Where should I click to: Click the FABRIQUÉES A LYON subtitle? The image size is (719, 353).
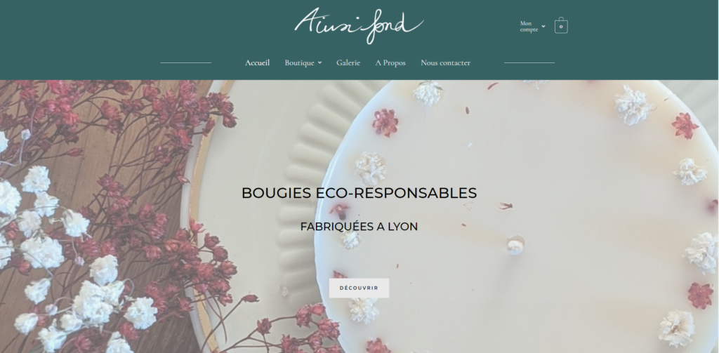tap(359, 227)
